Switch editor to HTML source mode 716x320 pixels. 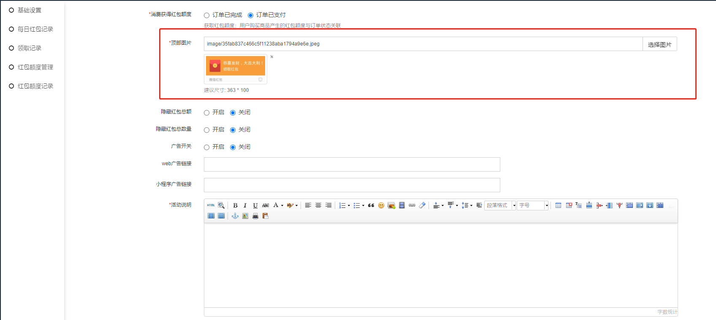pos(211,205)
